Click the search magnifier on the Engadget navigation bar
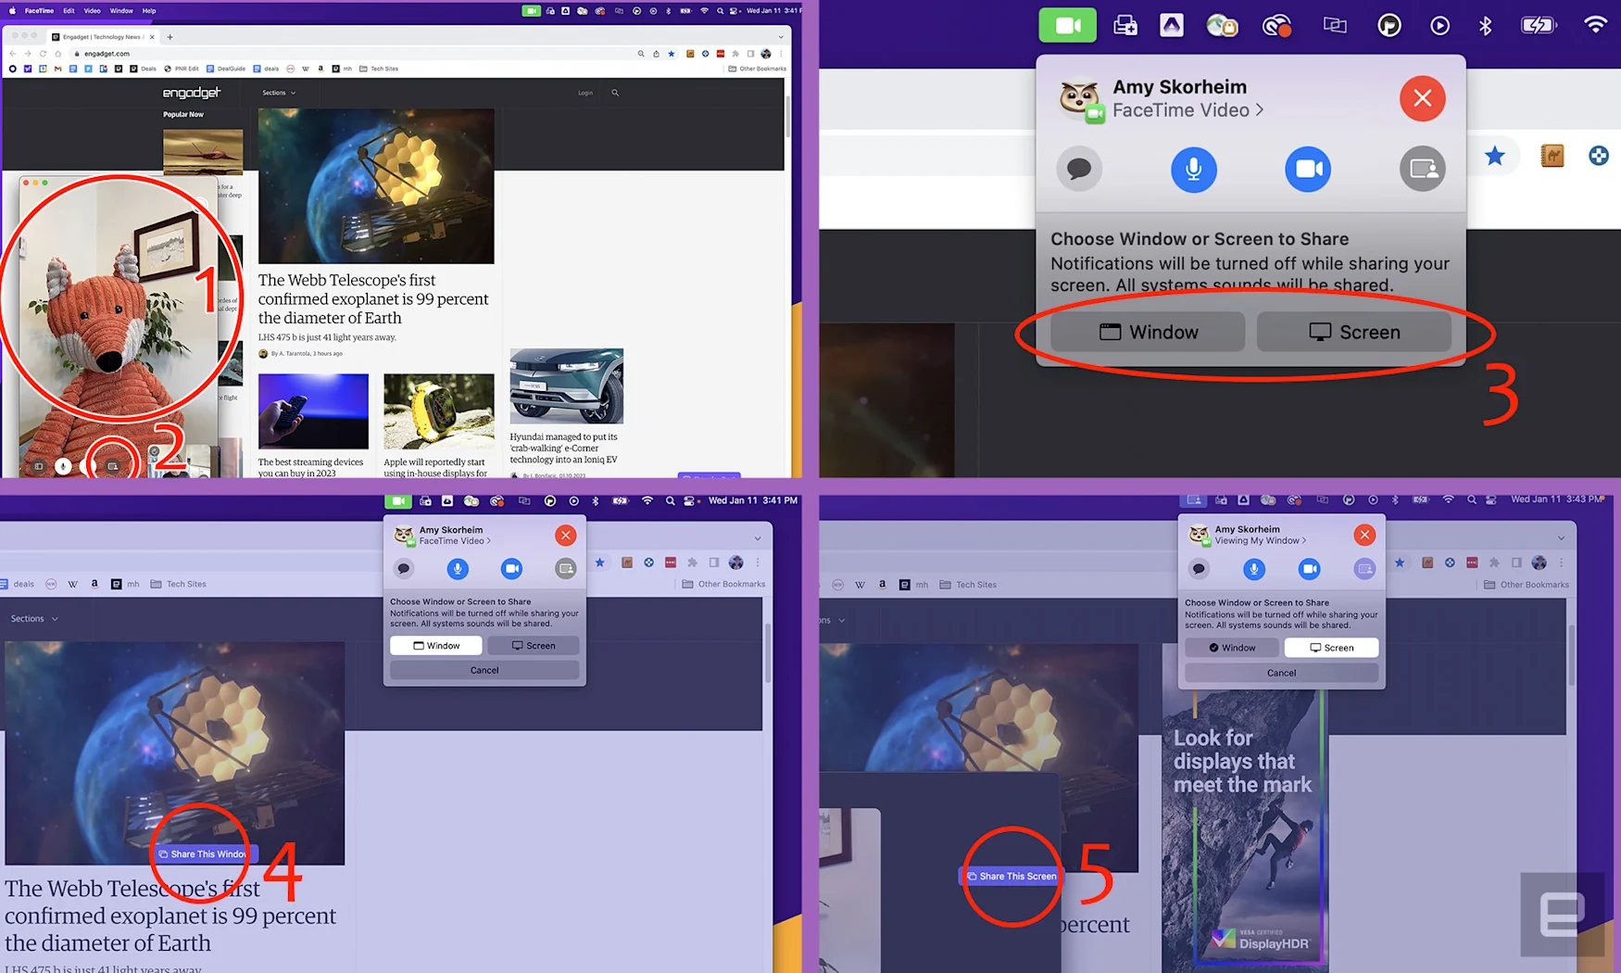 [x=615, y=93]
